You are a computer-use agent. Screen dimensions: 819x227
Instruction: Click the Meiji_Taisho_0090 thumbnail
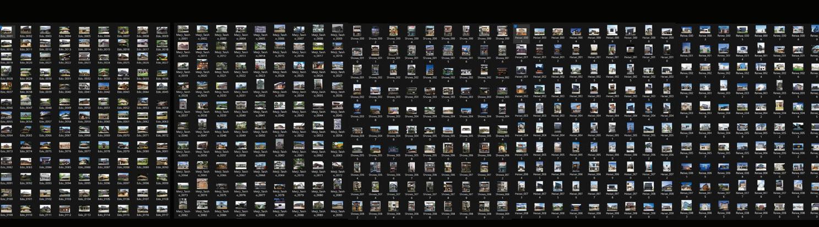(337, 204)
